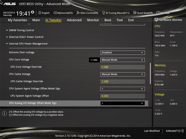Click the Hardware Monitor screen icon

click(x=156, y=20)
